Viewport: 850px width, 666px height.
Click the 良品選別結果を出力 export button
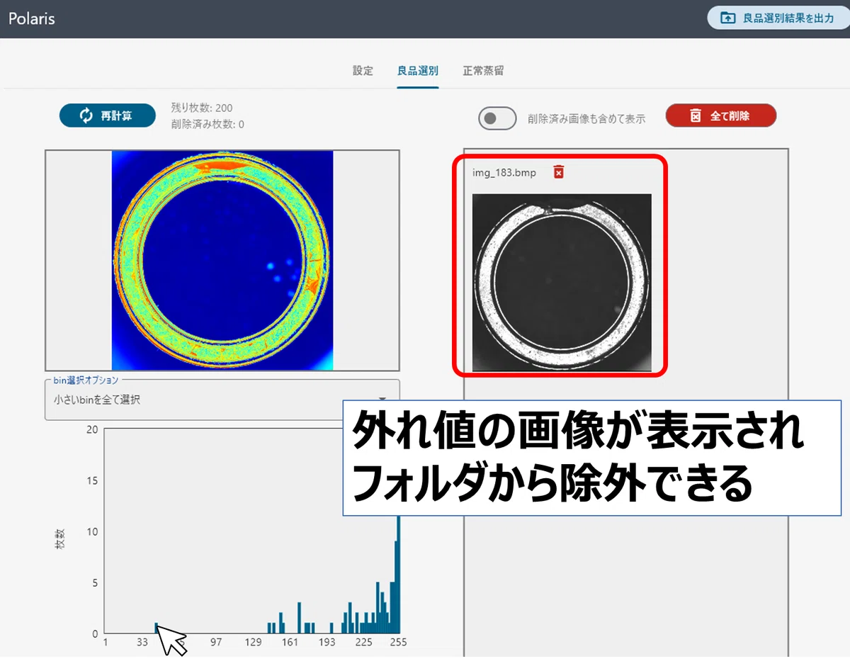pyautogui.click(x=778, y=18)
